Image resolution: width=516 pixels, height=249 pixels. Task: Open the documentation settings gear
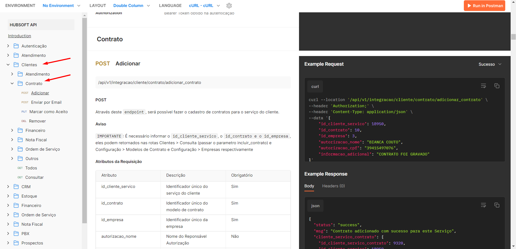coord(229,6)
